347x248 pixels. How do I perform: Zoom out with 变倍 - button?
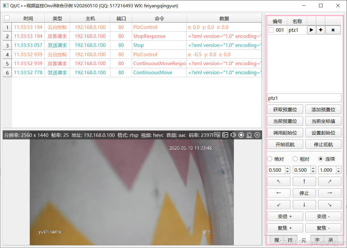323,217
